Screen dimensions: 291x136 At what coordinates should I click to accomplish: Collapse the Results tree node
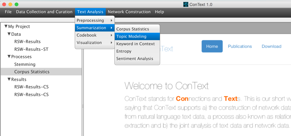coord(9,79)
